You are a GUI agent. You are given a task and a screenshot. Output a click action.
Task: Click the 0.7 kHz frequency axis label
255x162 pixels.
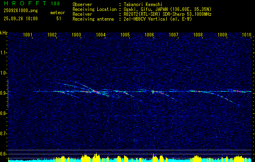coord(3,134)
